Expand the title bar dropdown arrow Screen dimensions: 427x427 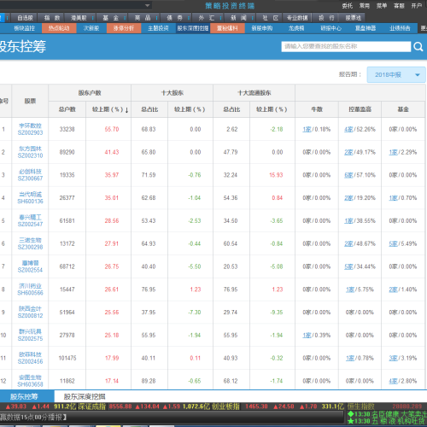pyautogui.click(x=147, y=5)
